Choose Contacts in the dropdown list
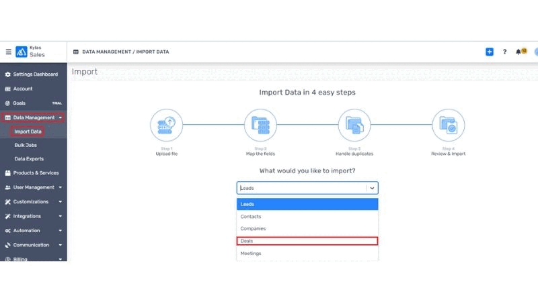 tap(307, 217)
